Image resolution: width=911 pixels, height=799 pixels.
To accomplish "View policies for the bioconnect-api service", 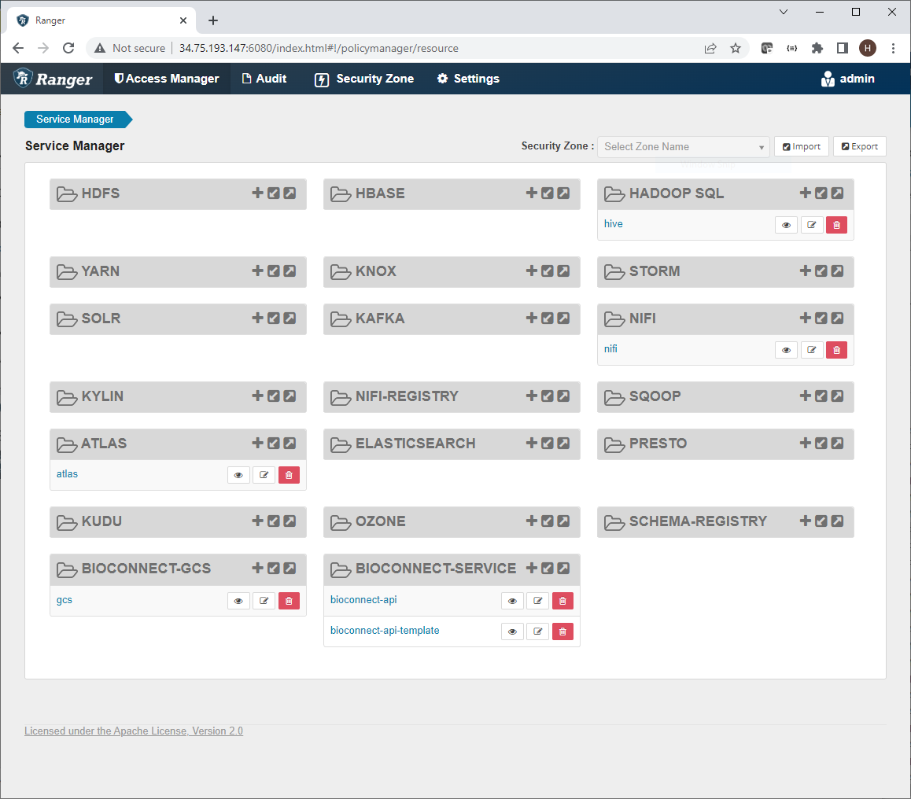I will pos(512,600).
